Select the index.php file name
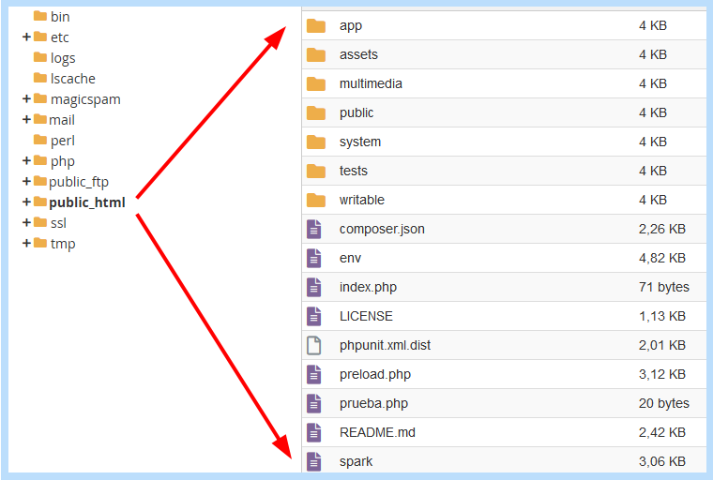The image size is (713, 480). coord(368,288)
